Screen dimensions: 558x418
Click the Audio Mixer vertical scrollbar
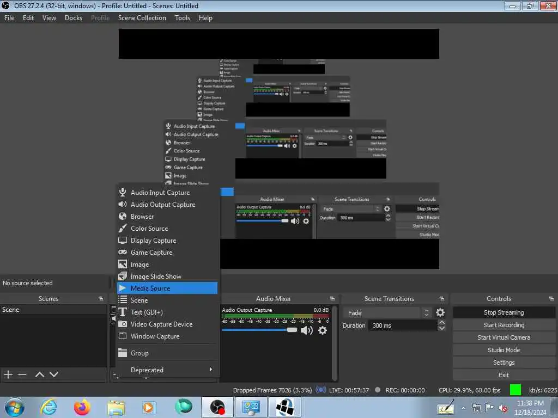(335, 343)
